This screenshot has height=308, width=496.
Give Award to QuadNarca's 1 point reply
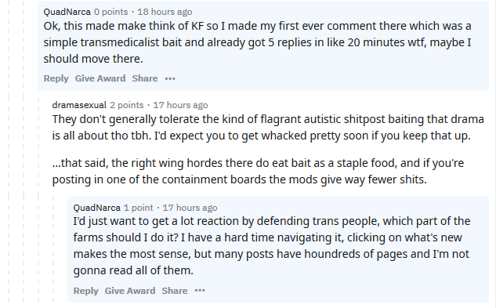click(130, 291)
